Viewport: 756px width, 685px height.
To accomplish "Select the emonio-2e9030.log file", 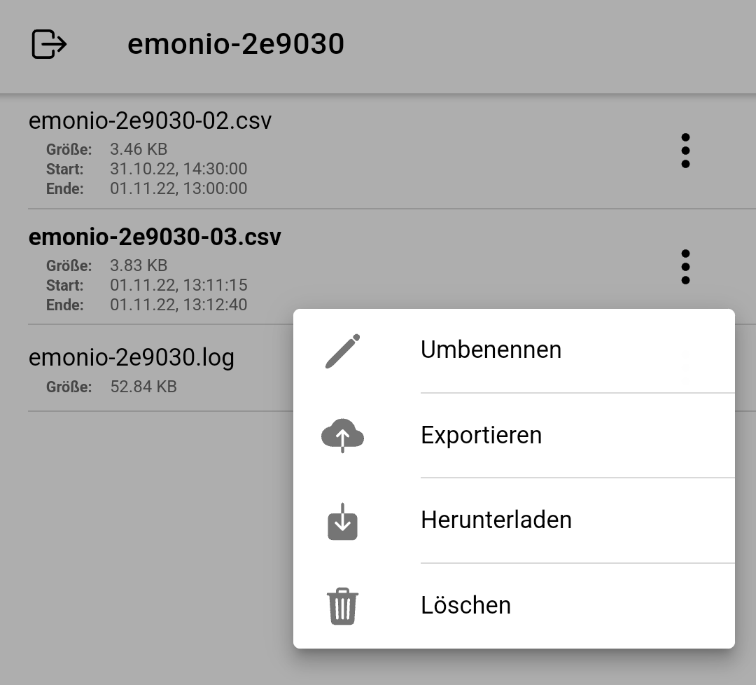I will click(131, 358).
